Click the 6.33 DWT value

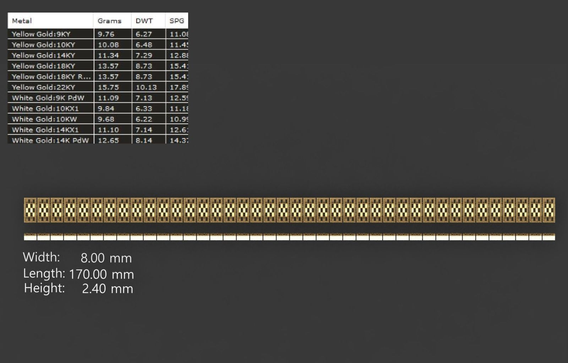(x=144, y=108)
